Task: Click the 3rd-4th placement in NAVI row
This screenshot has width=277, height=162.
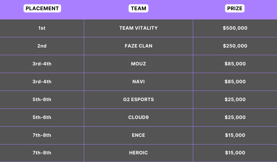Action: pos(42,82)
